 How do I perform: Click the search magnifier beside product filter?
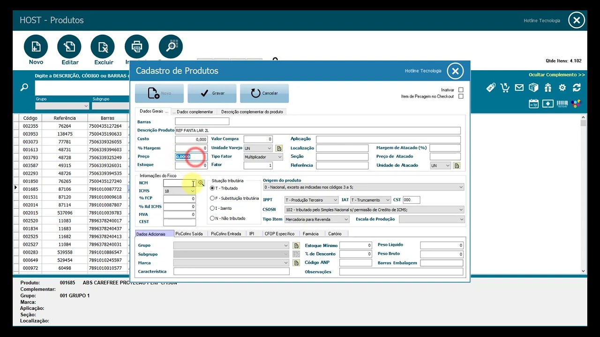24,87
